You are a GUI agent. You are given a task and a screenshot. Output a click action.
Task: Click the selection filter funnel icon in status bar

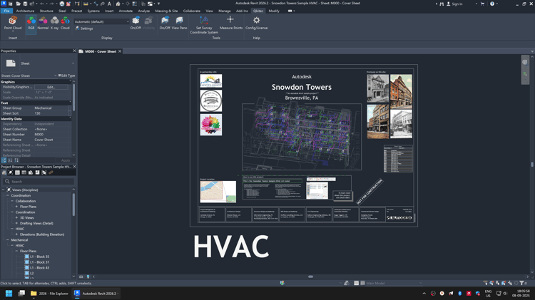point(521,284)
